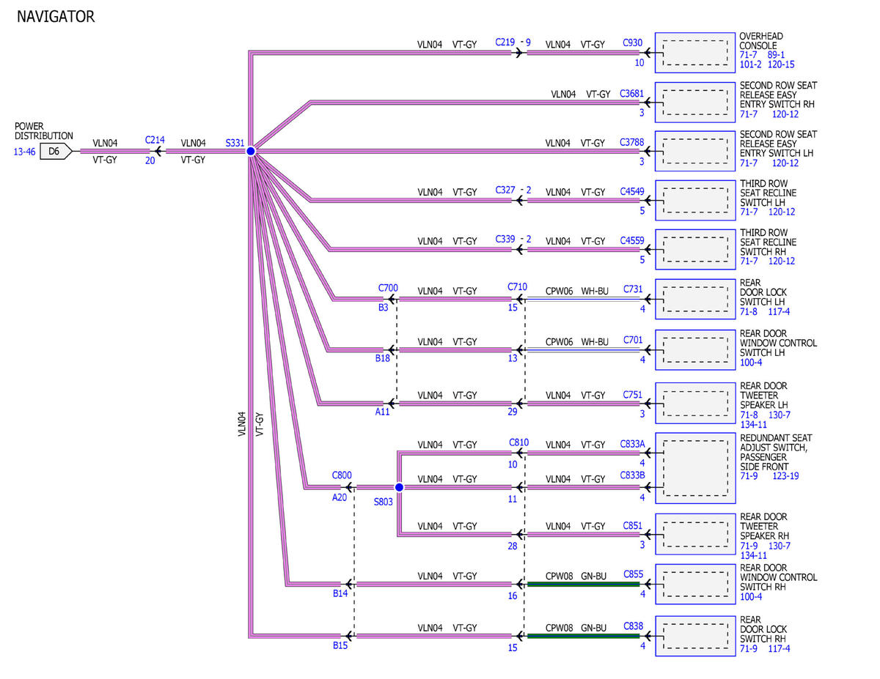Click pin label B14
Image resolution: width=880 pixels, height=679 pixels.
click(x=340, y=593)
